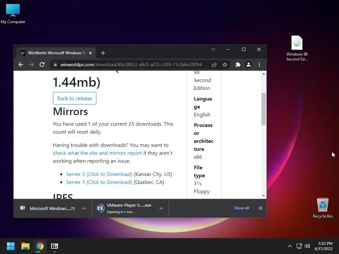
Task: Show all downloads
Action: [x=241, y=208]
